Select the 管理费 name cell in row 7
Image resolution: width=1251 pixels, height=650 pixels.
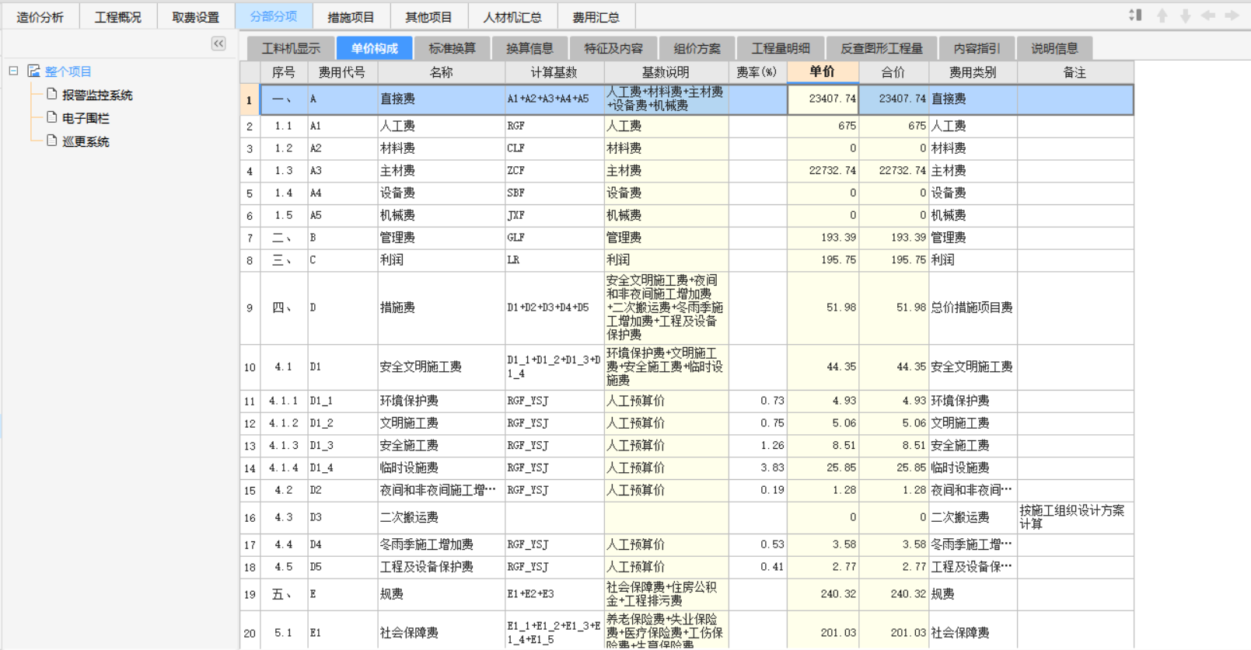(x=441, y=238)
